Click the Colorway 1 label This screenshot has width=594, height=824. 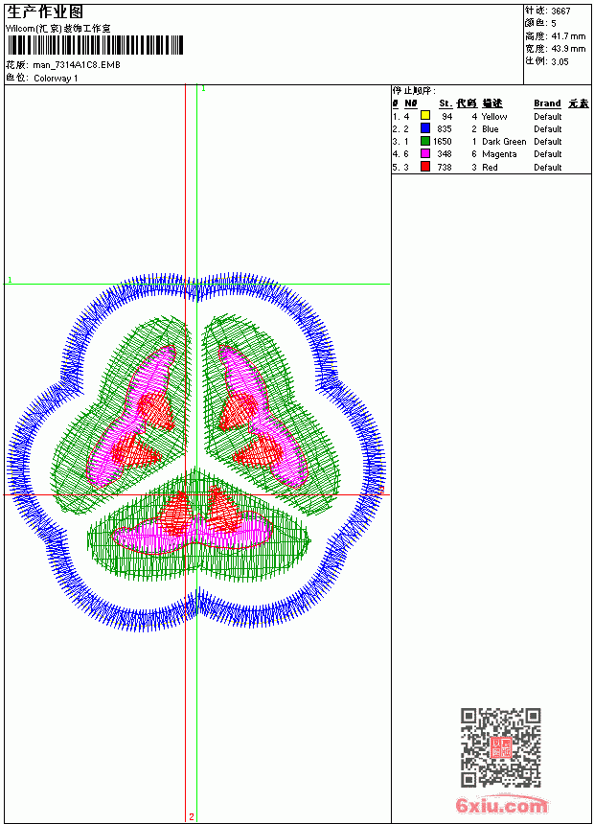point(56,79)
